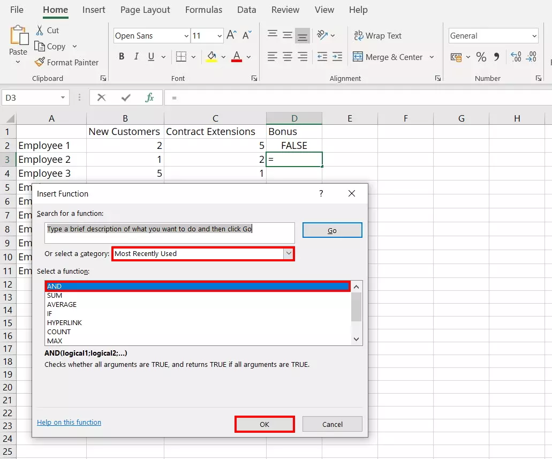
Task: Increase font size with larger A
Action: 231,35
